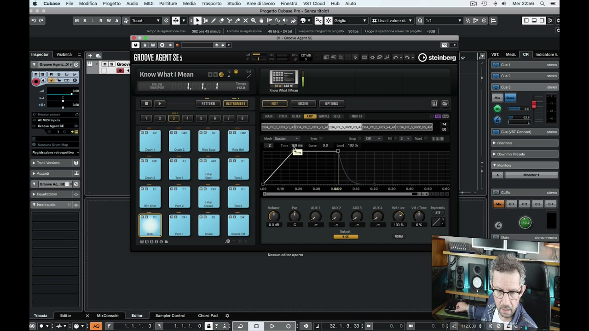Open the envelope Mode Sustain dropdown
The width and height of the screenshot is (589, 331).
tap(286, 138)
